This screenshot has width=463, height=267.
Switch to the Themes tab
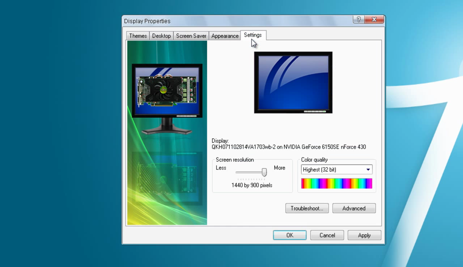pos(138,36)
